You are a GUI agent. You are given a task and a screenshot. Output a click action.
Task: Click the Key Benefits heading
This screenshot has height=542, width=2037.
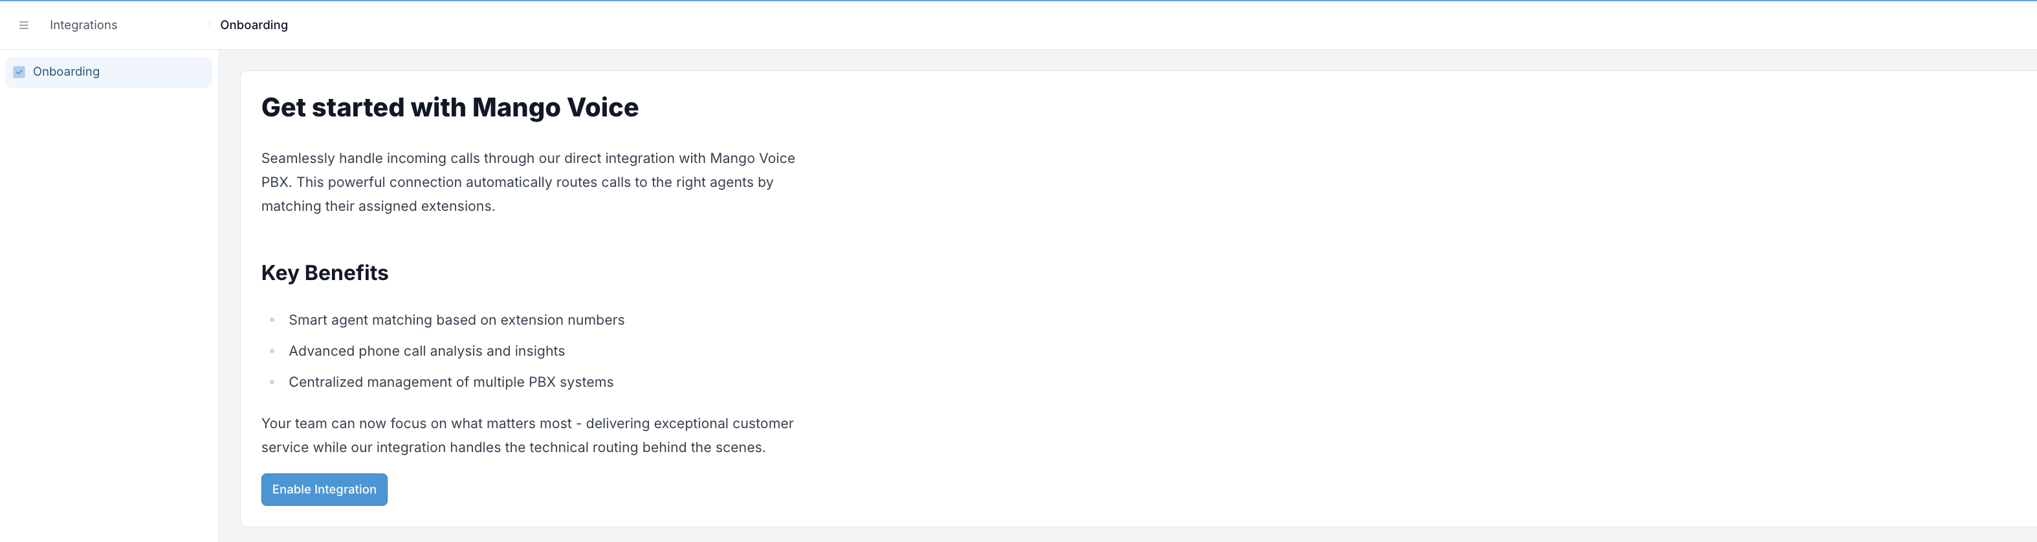pyautogui.click(x=325, y=272)
